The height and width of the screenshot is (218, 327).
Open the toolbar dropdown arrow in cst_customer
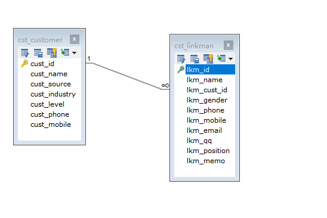[x=74, y=53]
